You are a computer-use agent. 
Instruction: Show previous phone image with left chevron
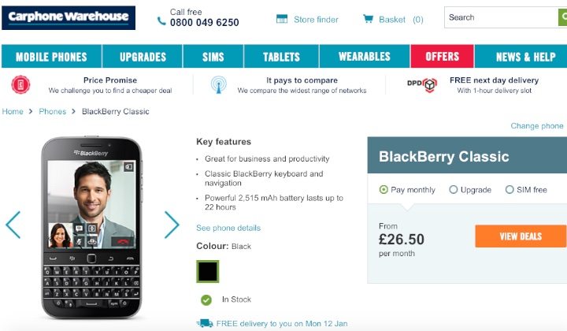[x=13, y=225]
